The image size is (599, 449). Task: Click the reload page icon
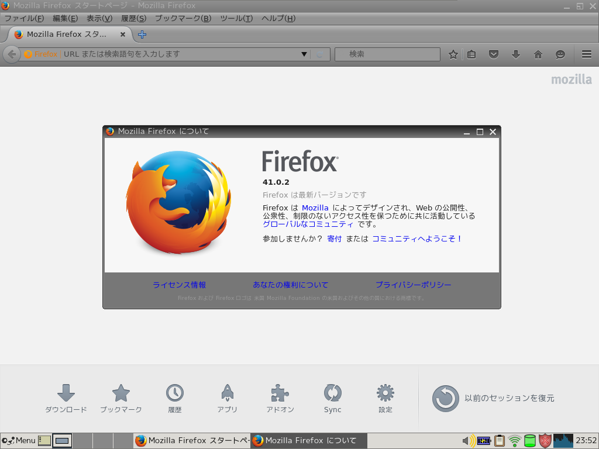320,54
